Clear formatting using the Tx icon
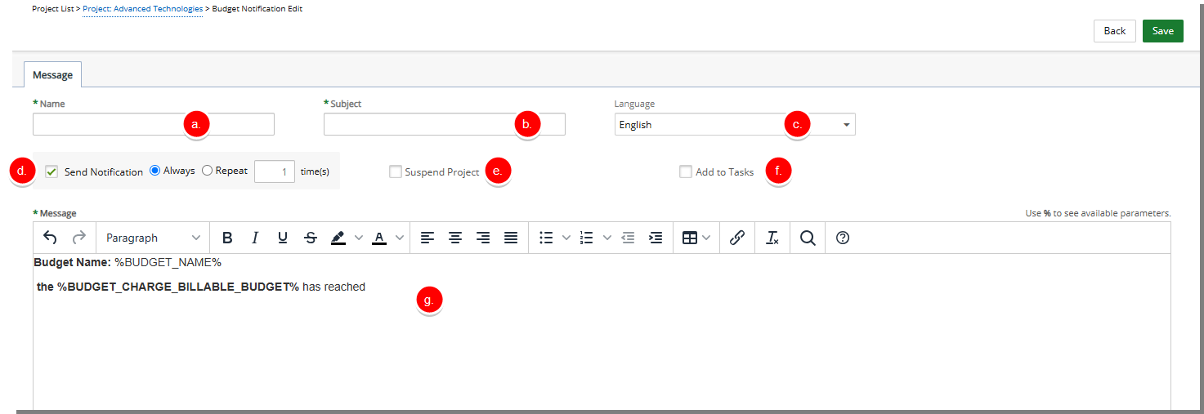This screenshot has height=414, width=1204. 772,238
